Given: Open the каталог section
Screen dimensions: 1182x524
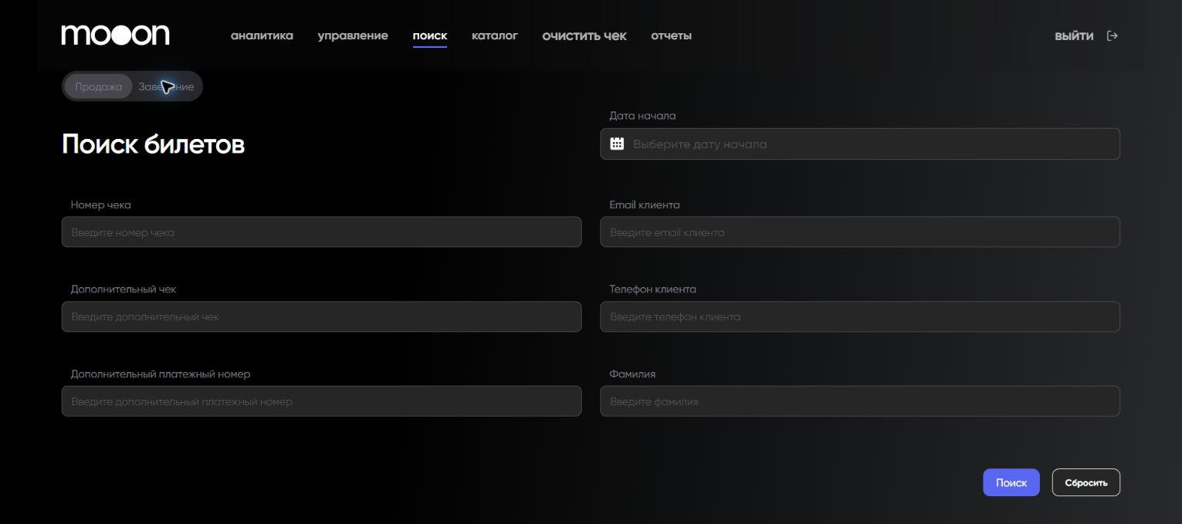Looking at the screenshot, I should pos(495,35).
